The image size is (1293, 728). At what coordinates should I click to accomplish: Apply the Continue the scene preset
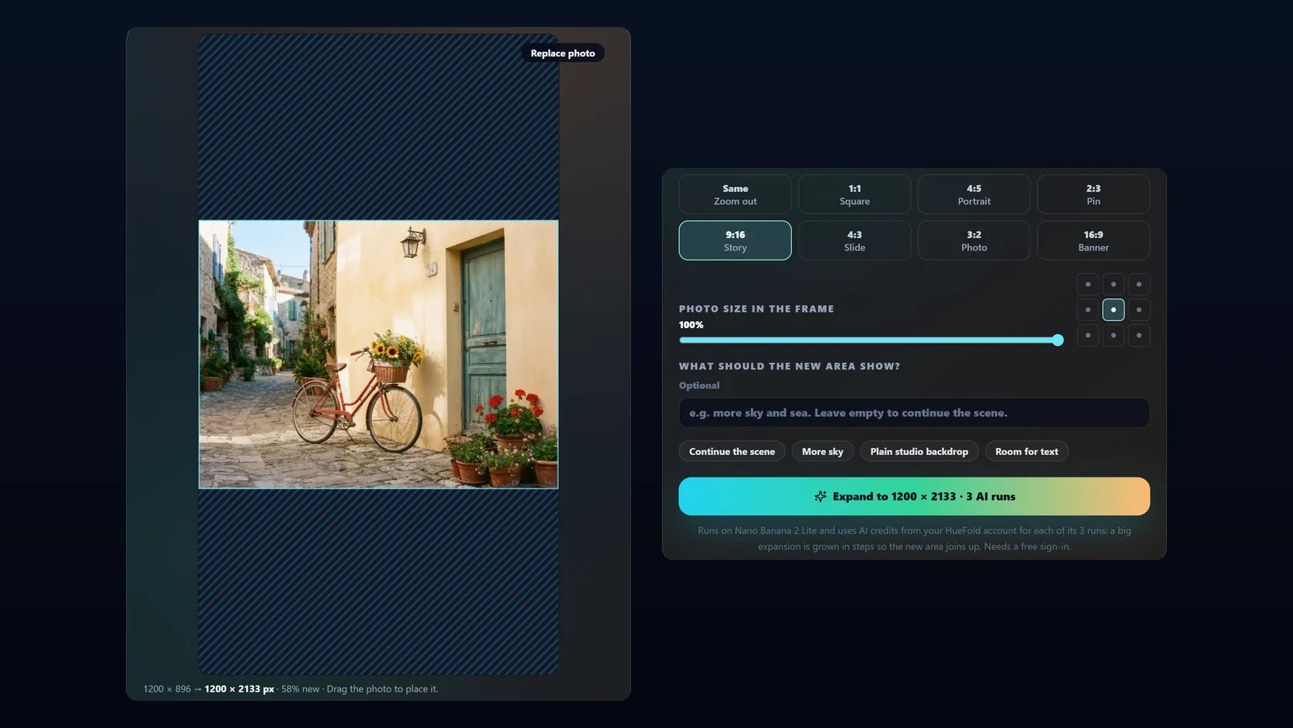pos(732,452)
